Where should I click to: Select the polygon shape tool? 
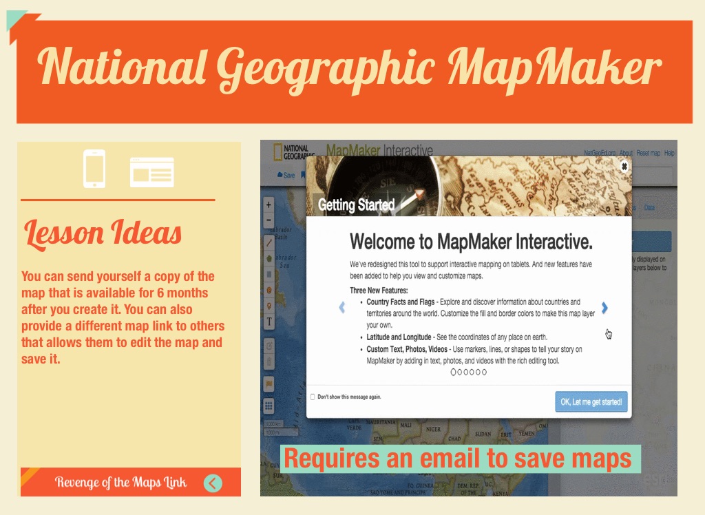coord(269,258)
